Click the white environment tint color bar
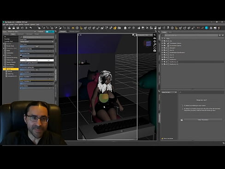 click(37, 60)
